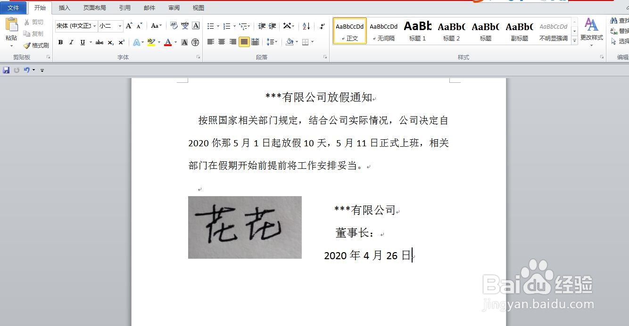Toggle Superscript formatting
629x326 pixels.
[121, 42]
